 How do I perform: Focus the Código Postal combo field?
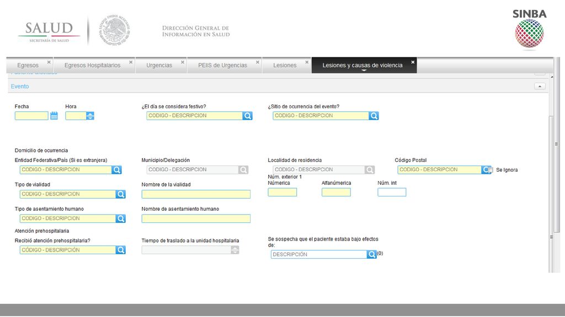coord(440,170)
